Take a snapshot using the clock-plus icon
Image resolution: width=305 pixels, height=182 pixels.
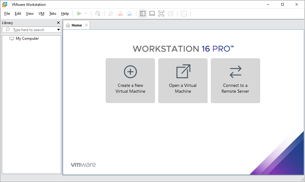111,14
